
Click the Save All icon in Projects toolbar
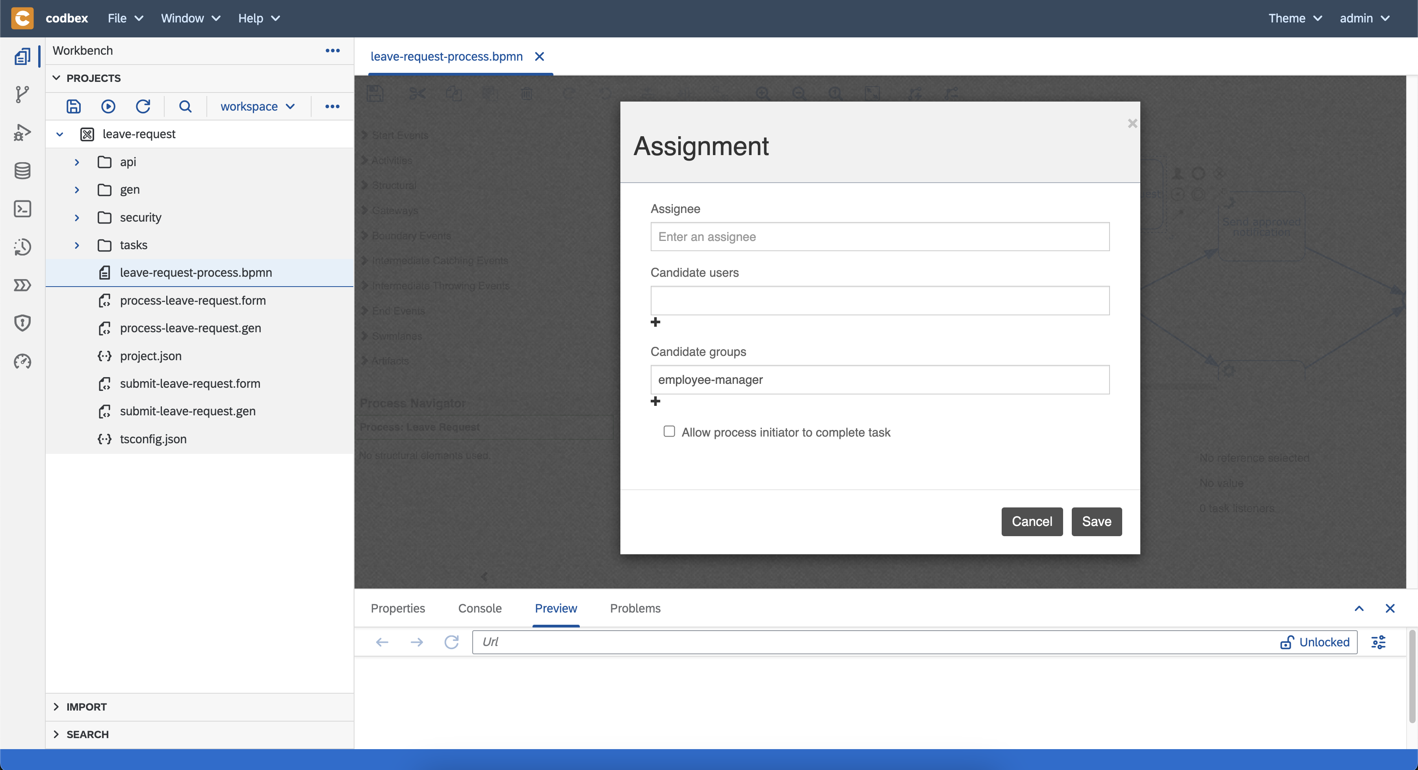point(73,106)
